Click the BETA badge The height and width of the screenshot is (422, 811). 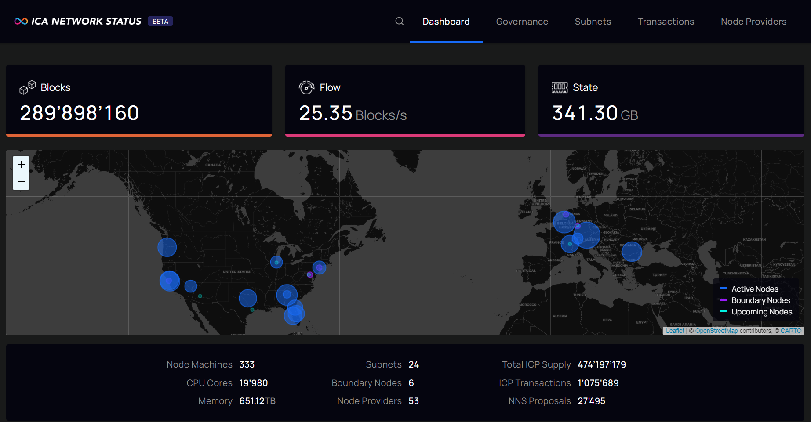(160, 21)
